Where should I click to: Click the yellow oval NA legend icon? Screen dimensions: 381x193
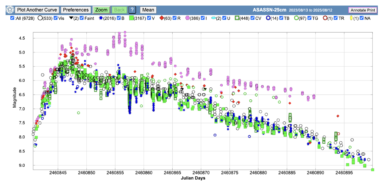click(351, 18)
